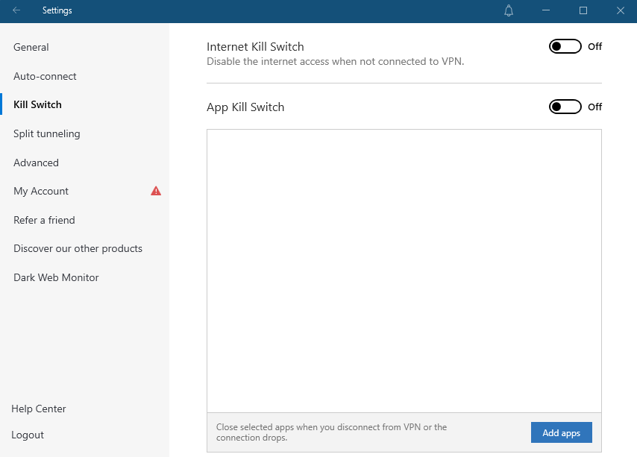Image resolution: width=637 pixels, height=457 pixels.
Task: Click Logout in the sidebar
Action: click(x=28, y=435)
